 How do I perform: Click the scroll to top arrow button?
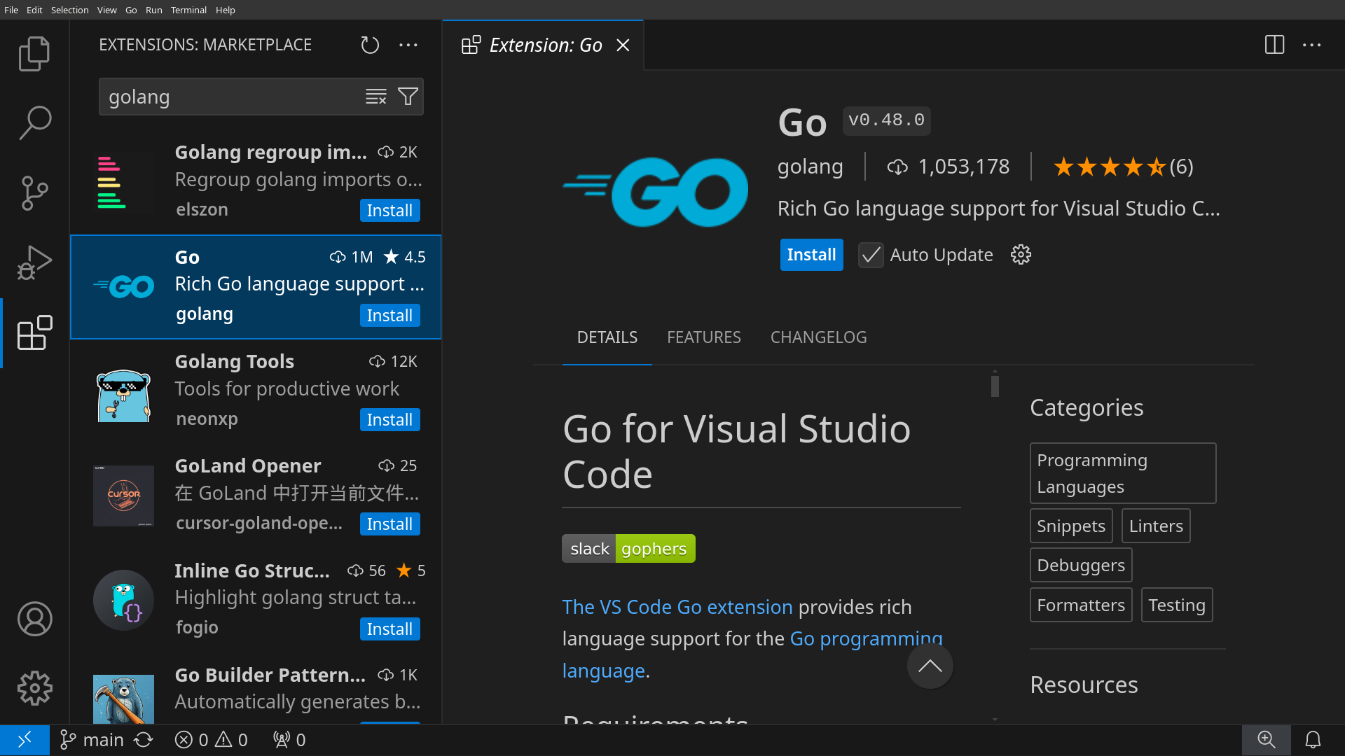coord(930,666)
